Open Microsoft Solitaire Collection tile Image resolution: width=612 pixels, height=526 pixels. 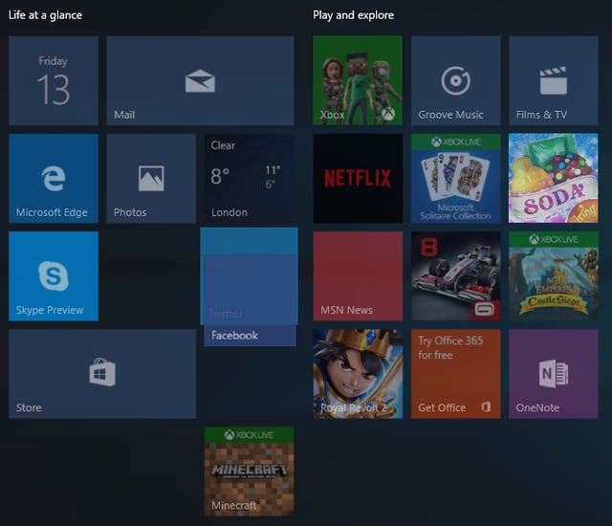[456, 178]
